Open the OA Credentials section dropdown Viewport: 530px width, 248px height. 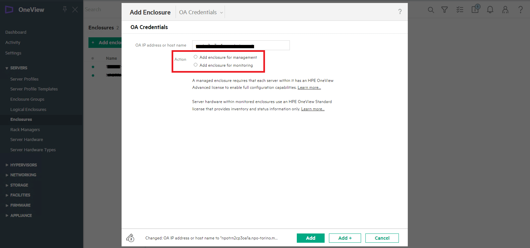coord(201,12)
